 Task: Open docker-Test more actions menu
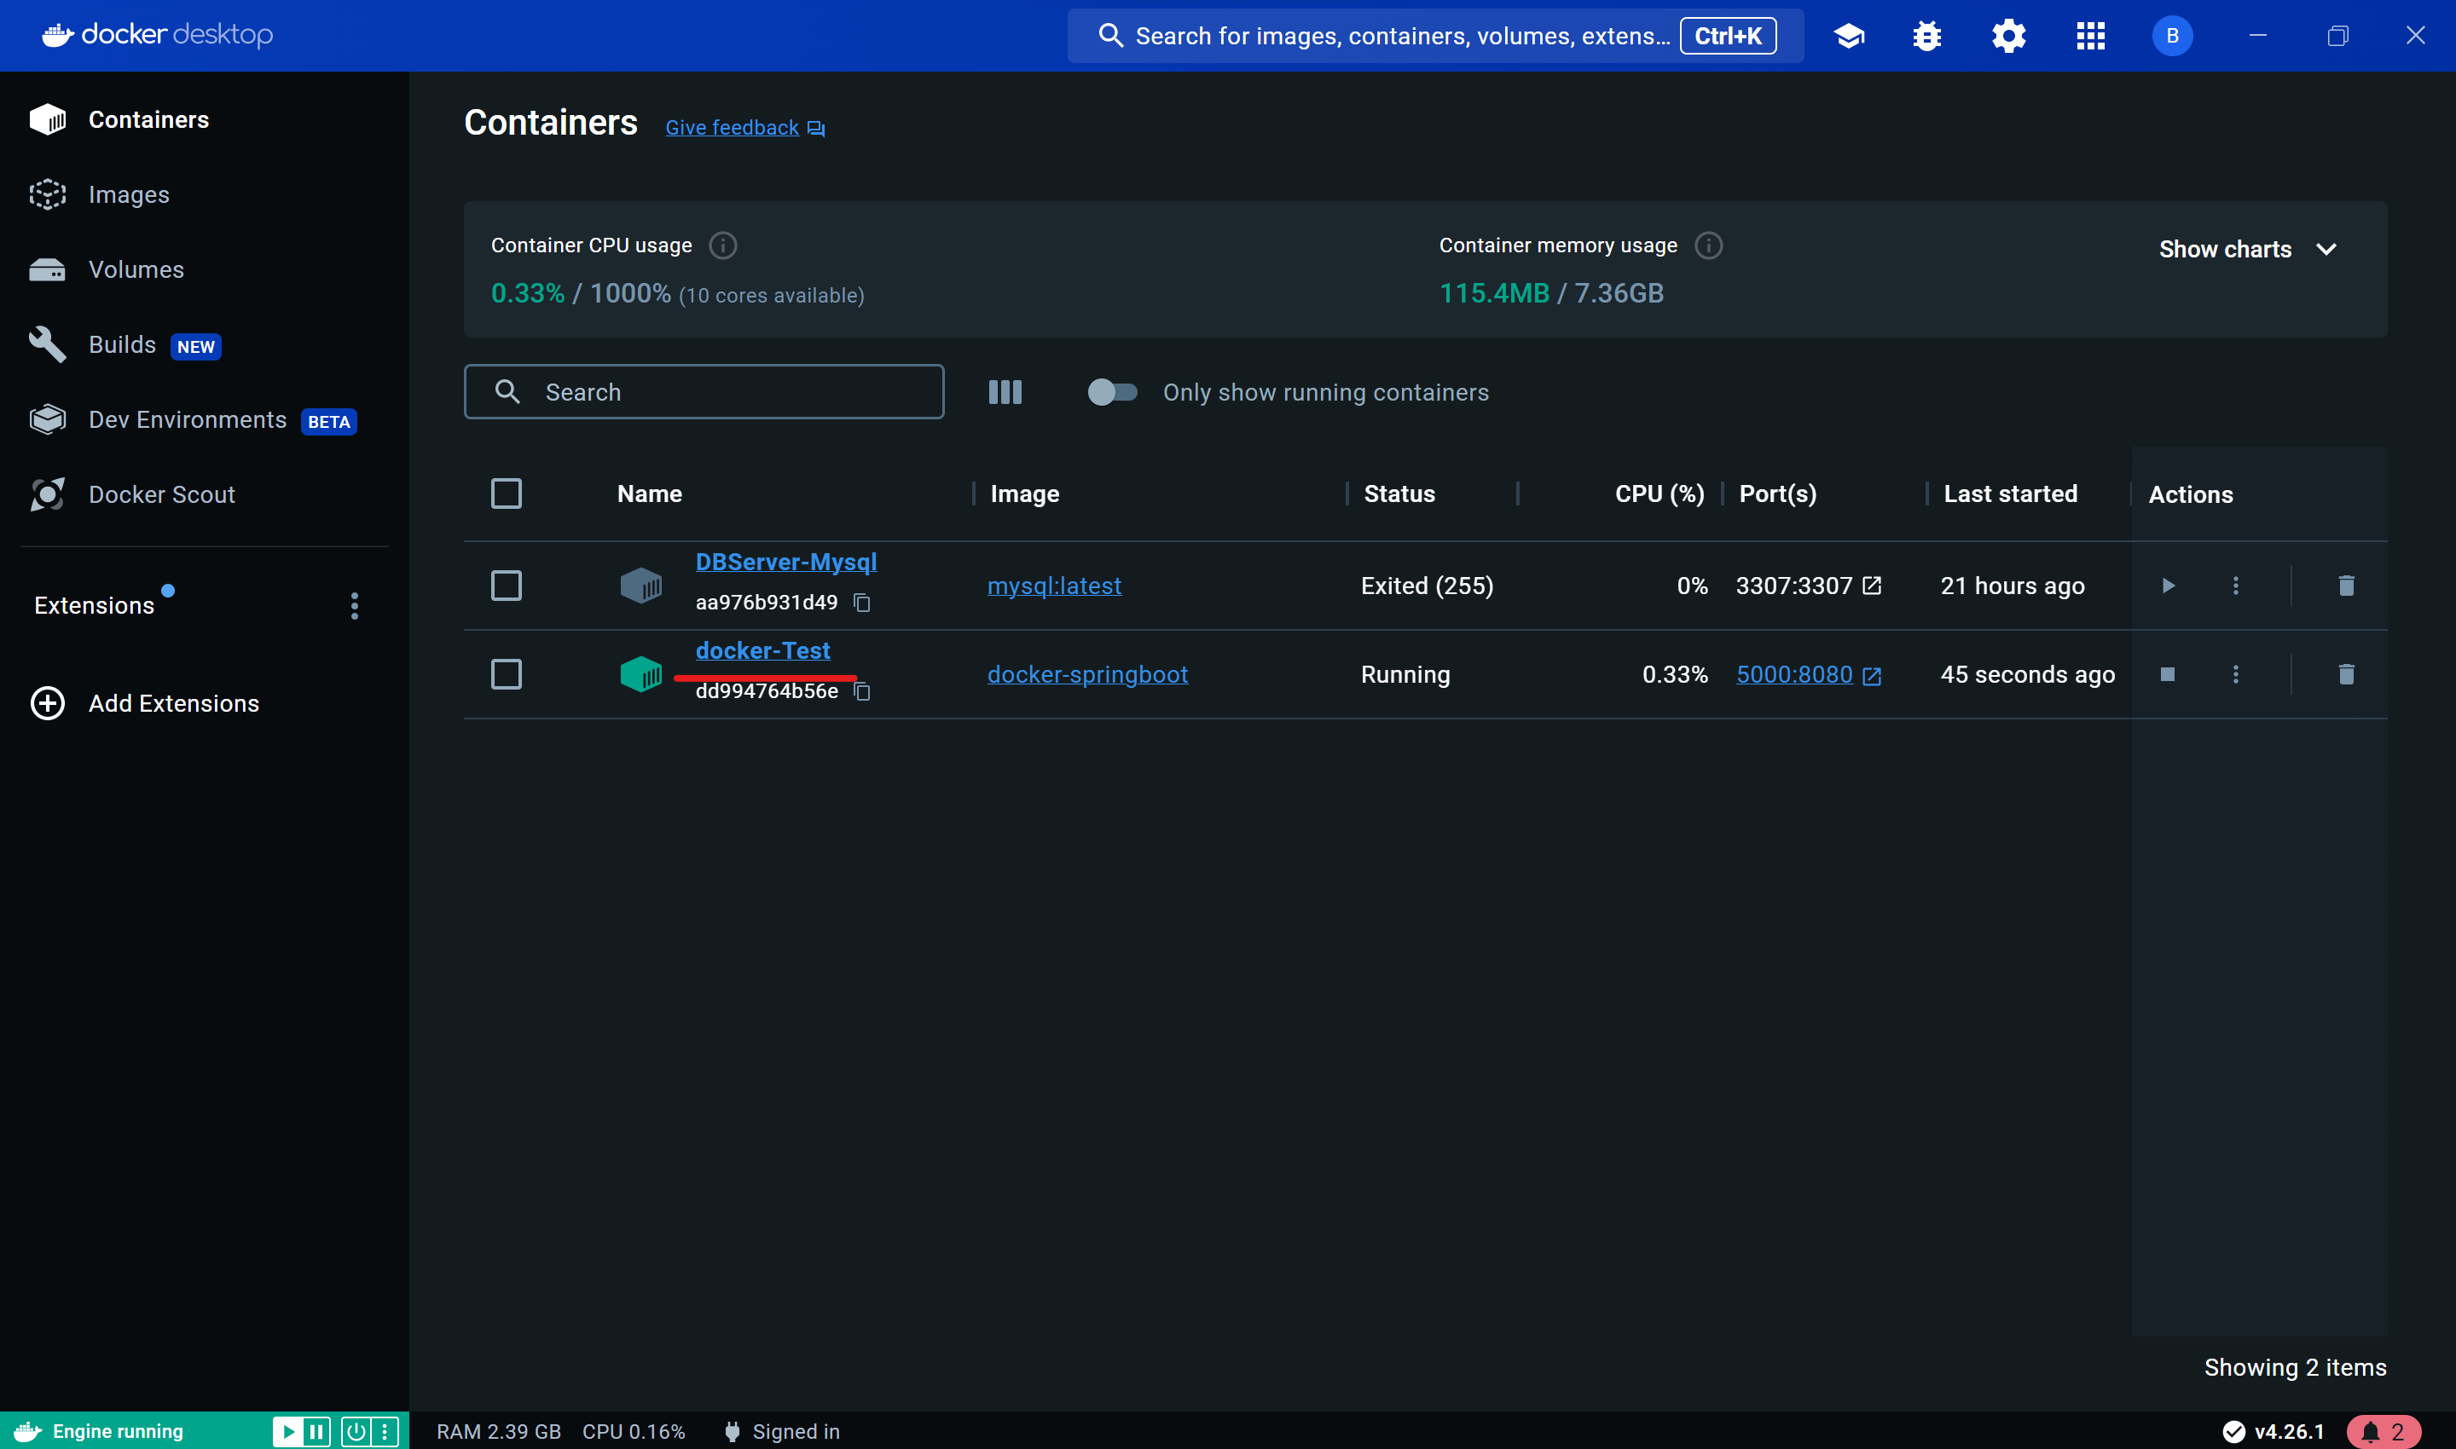tap(2235, 675)
